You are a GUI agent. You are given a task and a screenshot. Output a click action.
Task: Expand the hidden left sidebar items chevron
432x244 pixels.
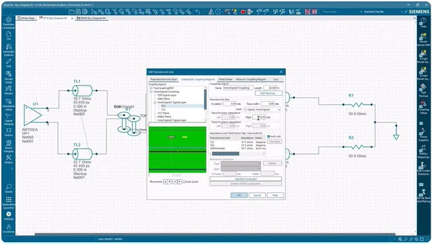(11, 169)
